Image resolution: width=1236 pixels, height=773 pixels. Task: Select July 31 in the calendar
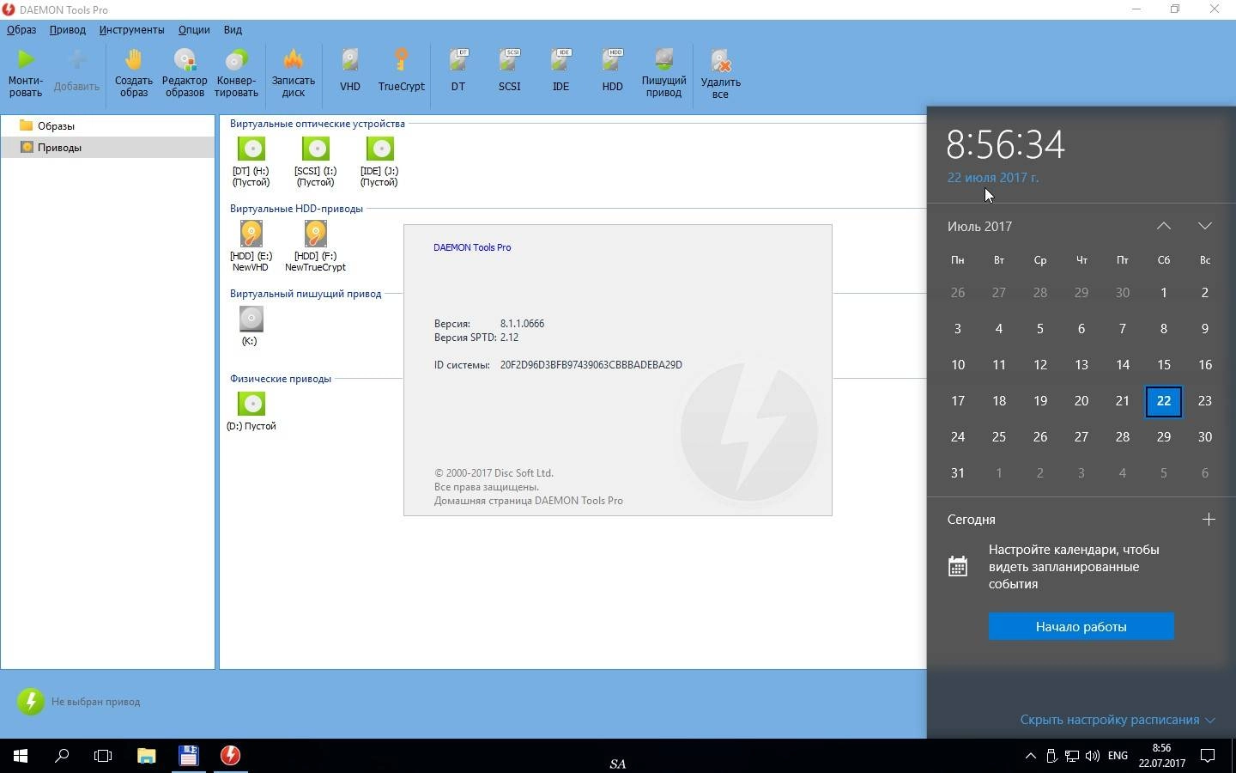pos(958,473)
